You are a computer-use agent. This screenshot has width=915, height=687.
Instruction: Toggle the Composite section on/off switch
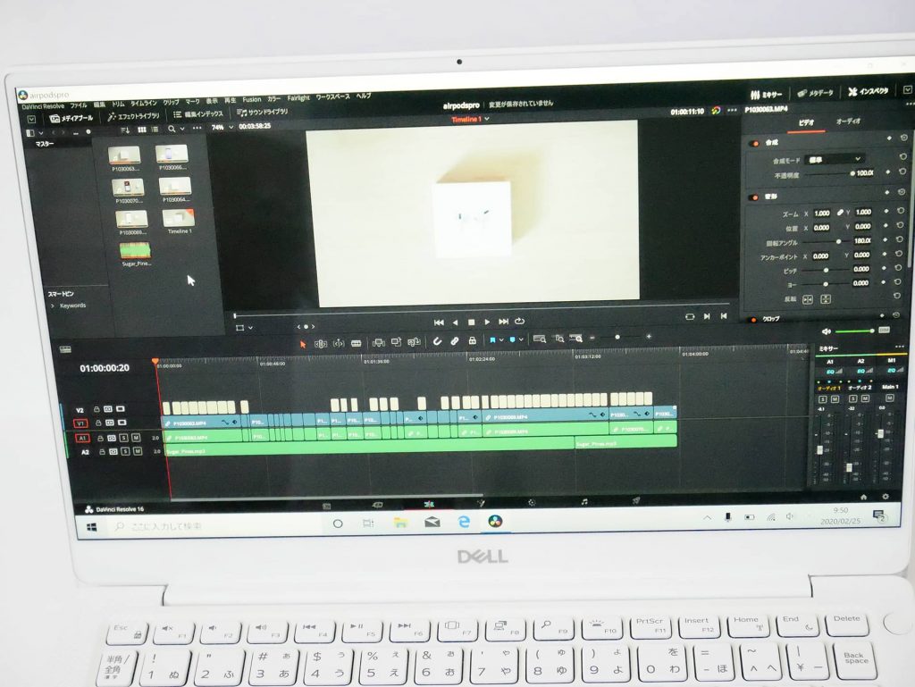click(753, 143)
